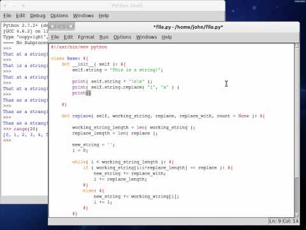
Task: Click the 'Ln: 9' status bar entry
Action: [x=275, y=221]
